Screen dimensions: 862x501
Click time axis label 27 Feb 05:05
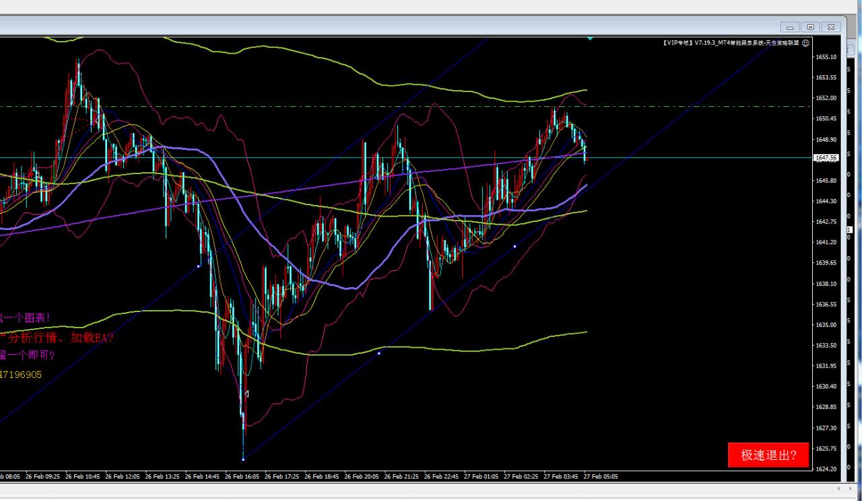(x=601, y=477)
